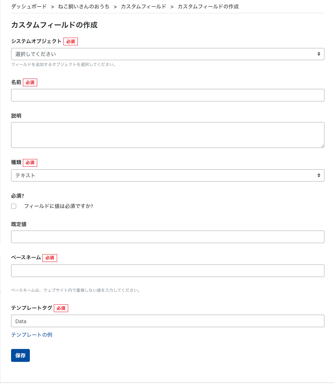Toggle the 必須? checkbox
334x384 pixels.
point(14,206)
